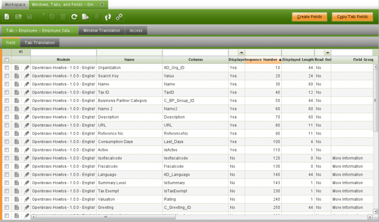Image resolution: width=379 pixels, height=222 pixels.
Task: Sort by the Sequence Number column header
Action: pyautogui.click(x=263, y=60)
